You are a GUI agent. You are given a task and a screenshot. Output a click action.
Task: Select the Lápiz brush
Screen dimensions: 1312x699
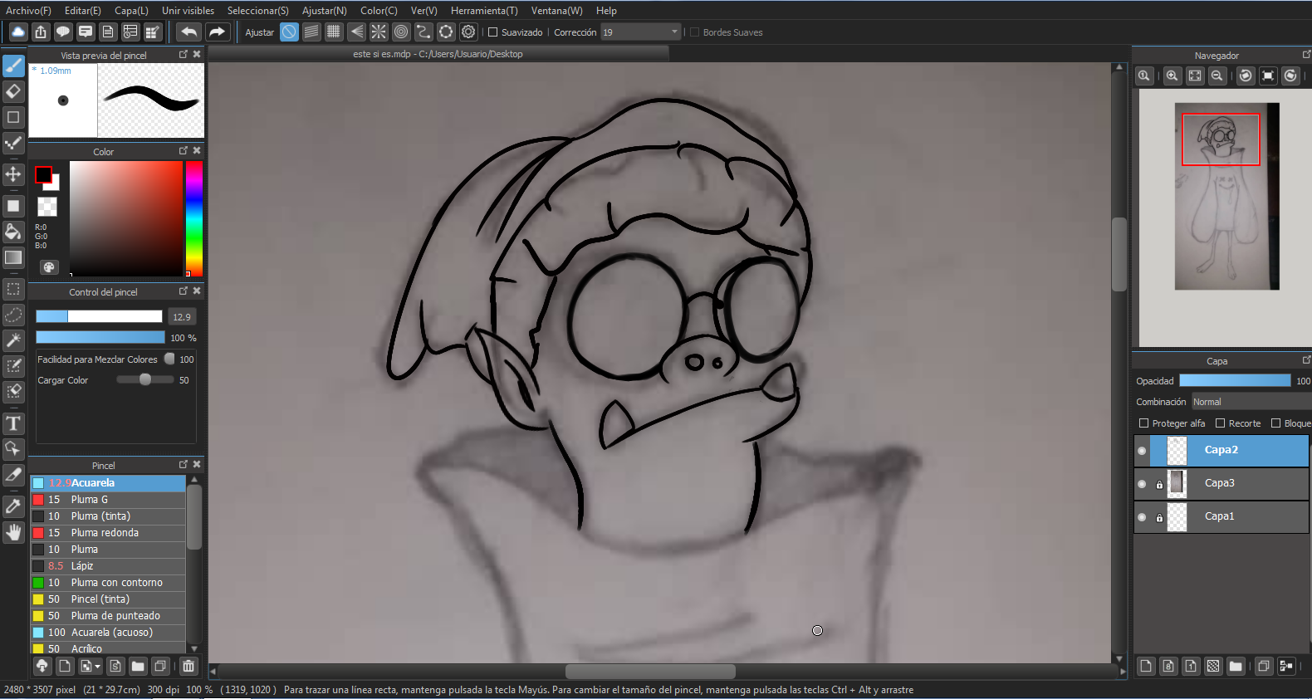coord(108,566)
